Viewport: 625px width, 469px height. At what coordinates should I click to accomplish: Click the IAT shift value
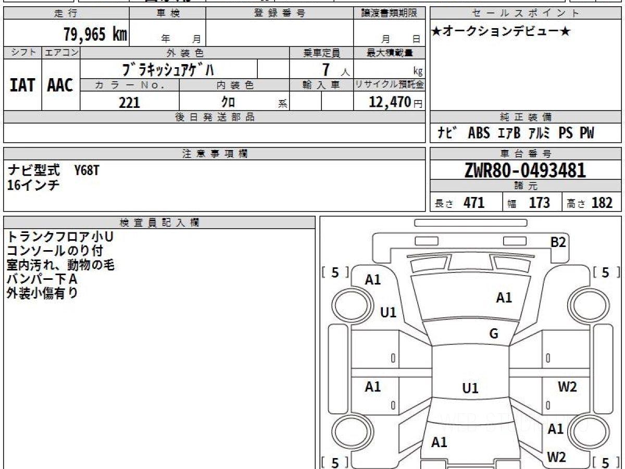tap(22, 85)
